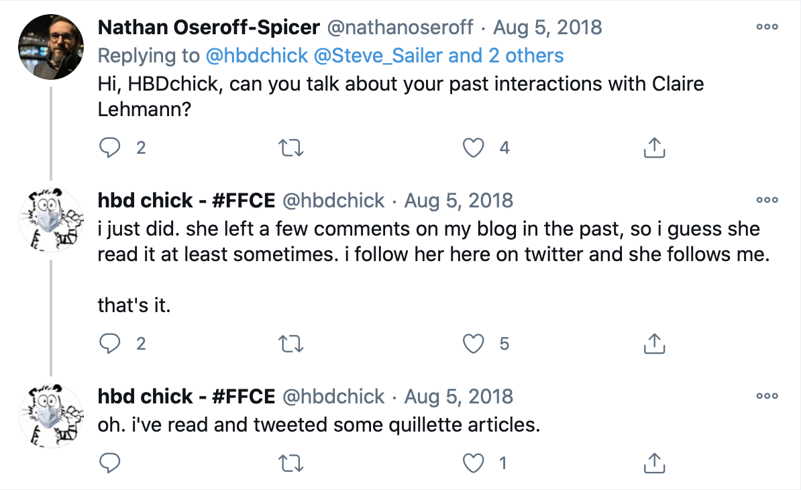Open more options for Nathan's tweet
Viewport: 801px width, 490px height.
coord(766,28)
